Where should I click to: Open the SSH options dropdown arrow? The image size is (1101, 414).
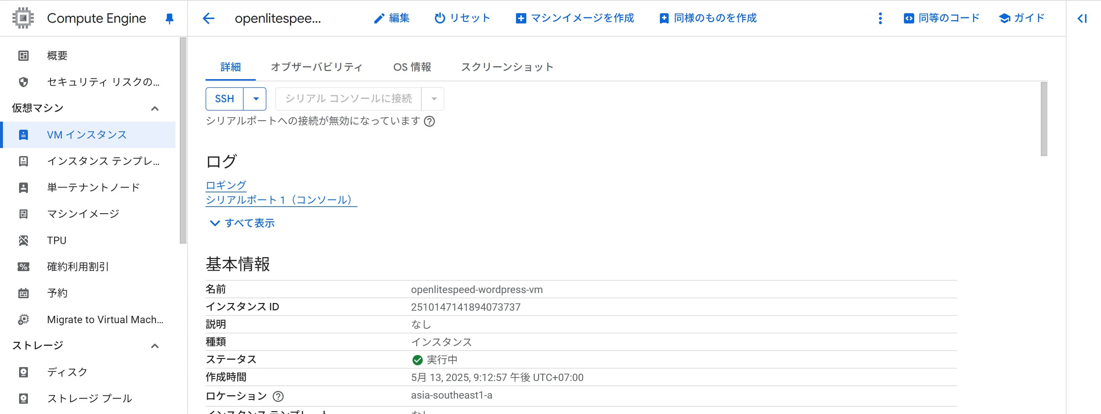click(255, 99)
